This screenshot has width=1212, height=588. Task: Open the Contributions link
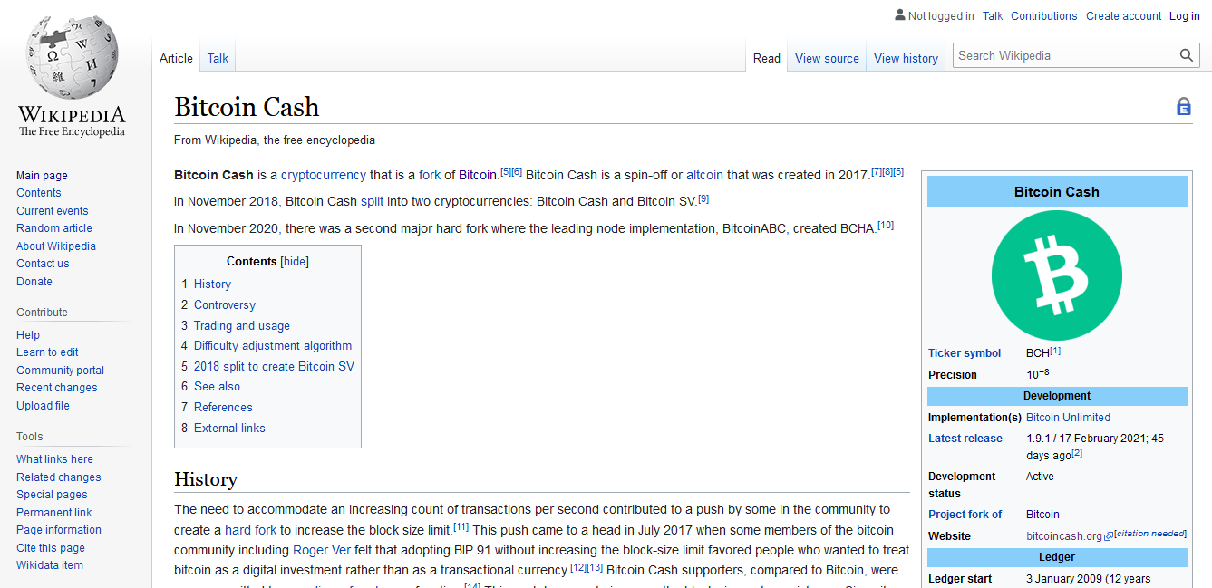coord(1043,16)
